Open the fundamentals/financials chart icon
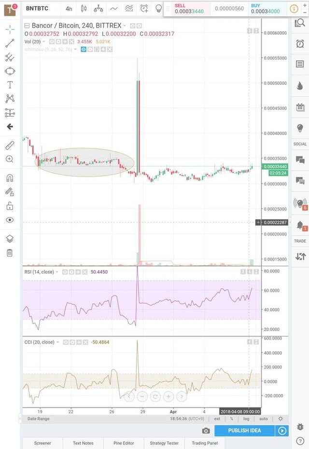The image size is (309, 449). 129,9
